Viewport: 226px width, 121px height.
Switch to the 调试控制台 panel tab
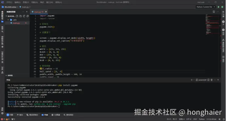click(x=32, y=115)
